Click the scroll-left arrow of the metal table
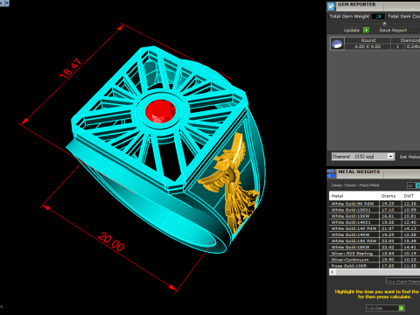Viewport: 420px width, 315px height. [332, 272]
